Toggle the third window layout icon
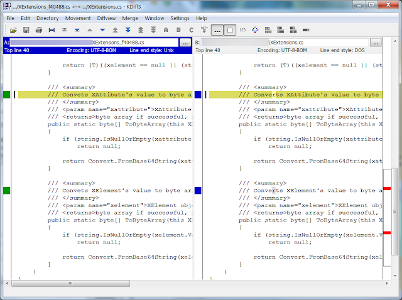 click(x=293, y=30)
